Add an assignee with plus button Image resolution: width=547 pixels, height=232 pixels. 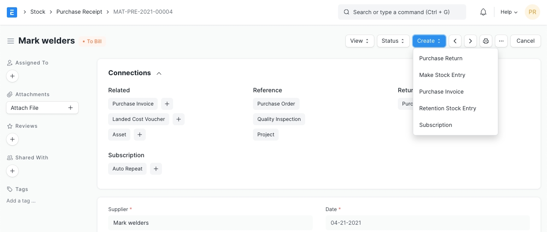coord(12,76)
